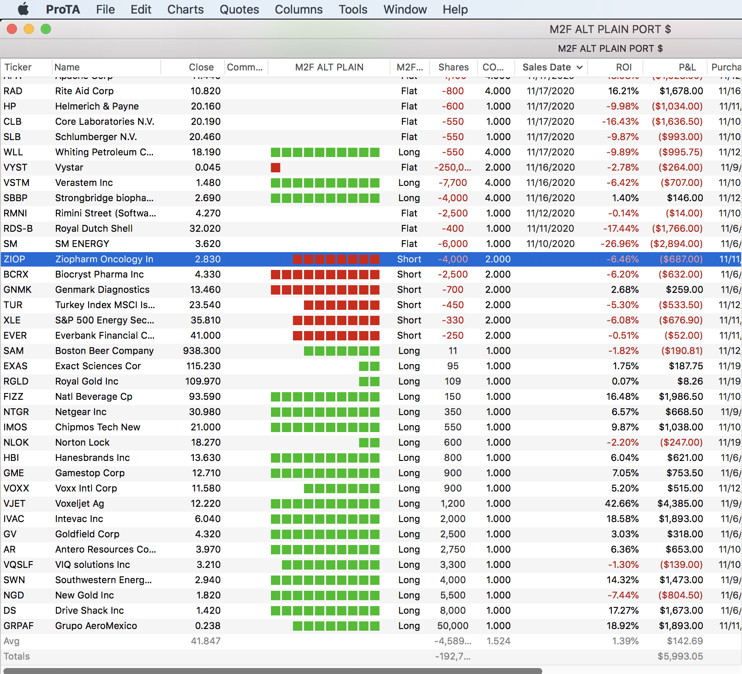Image resolution: width=742 pixels, height=674 pixels.
Task: Open the Apple menu
Action: tap(23, 9)
